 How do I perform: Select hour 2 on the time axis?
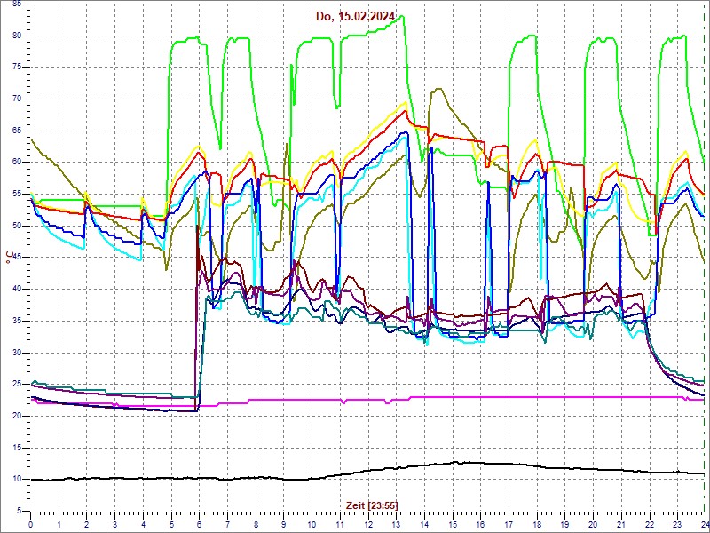[x=87, y=524]
